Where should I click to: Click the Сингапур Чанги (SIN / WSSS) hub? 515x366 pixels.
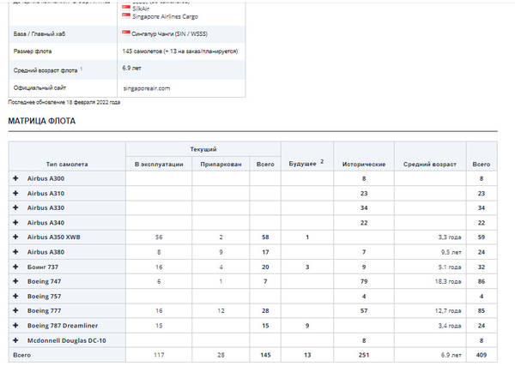(169, 33)
